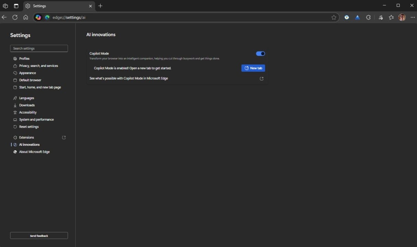The height and width of the screenshot is (247, 417).
Task: Open See what's possible with Copilot Mode link
Action: click(x=129, y=79)
